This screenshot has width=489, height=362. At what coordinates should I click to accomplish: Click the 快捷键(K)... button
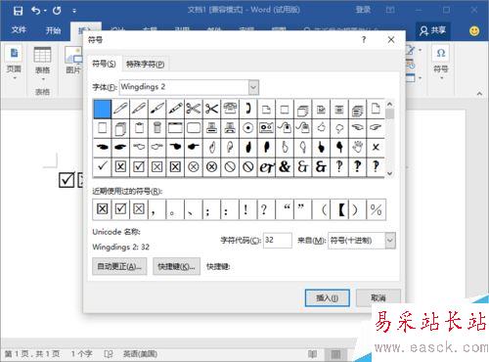click(x=176, y=266)
